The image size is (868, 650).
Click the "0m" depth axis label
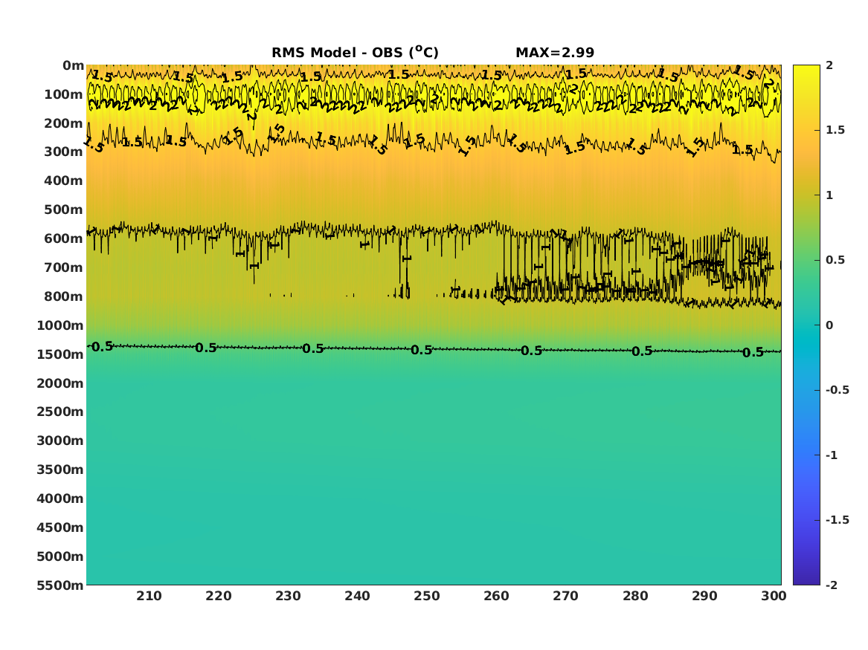tap(73, 66)
